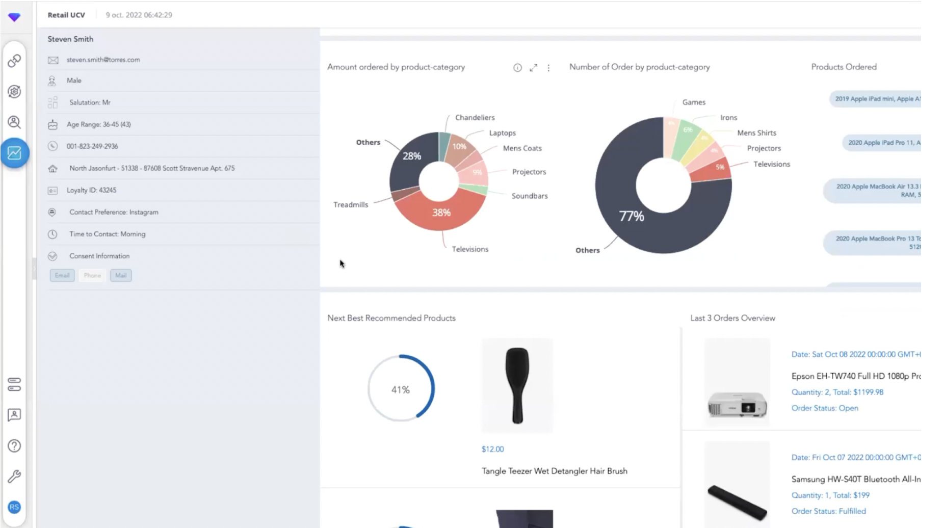Click the birthday cake age icon
The height and width of the screenshot is (528, 944).
53,124
